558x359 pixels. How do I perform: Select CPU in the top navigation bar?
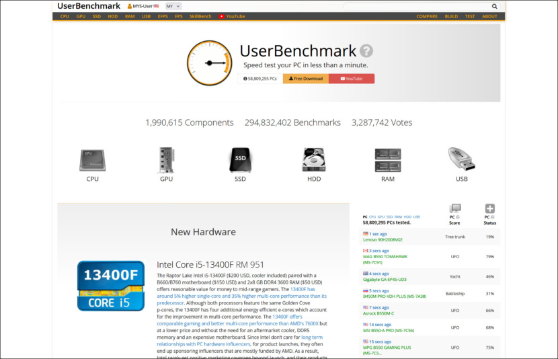point(65,16)
